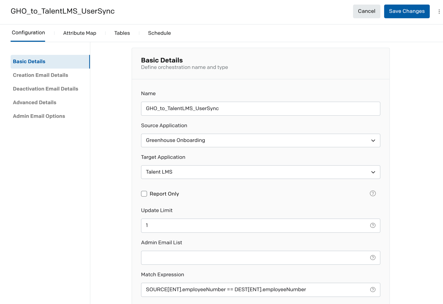This screenshot has width=443, height=304.
Task: Click the 'Basic Details' panel heading
Action: (162, 60)
